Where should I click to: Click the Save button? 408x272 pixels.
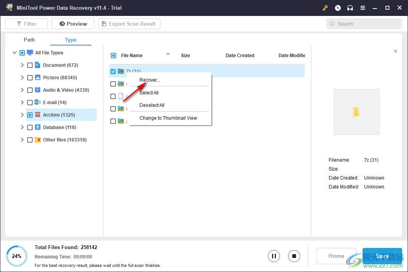coord(382,256)
